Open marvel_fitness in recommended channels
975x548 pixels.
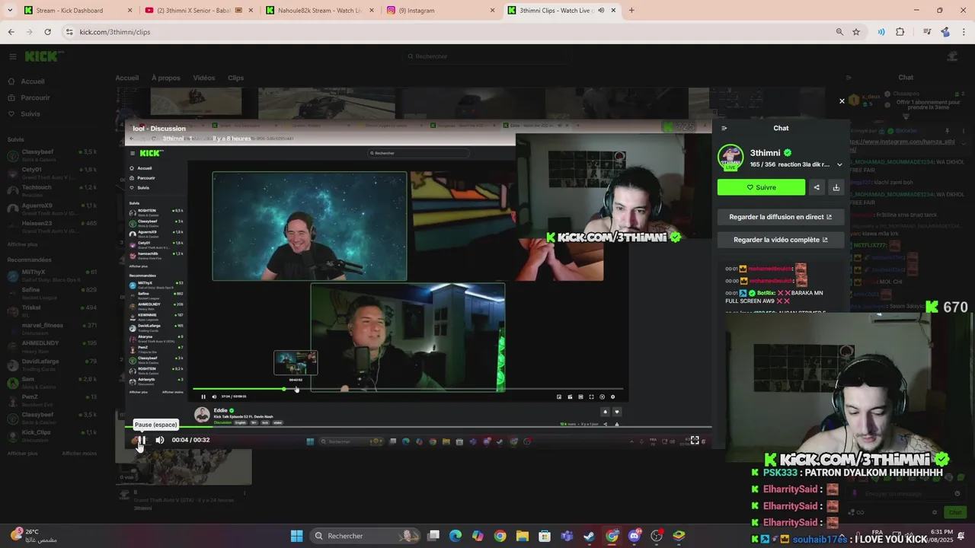pyautogui.click(x=52, y=328)
